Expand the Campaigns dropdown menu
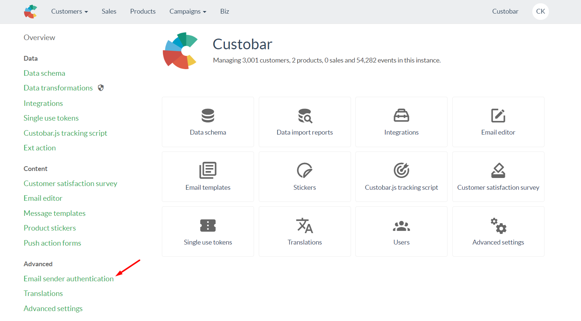Screen dimensions: 581x321 click(188, 11)
